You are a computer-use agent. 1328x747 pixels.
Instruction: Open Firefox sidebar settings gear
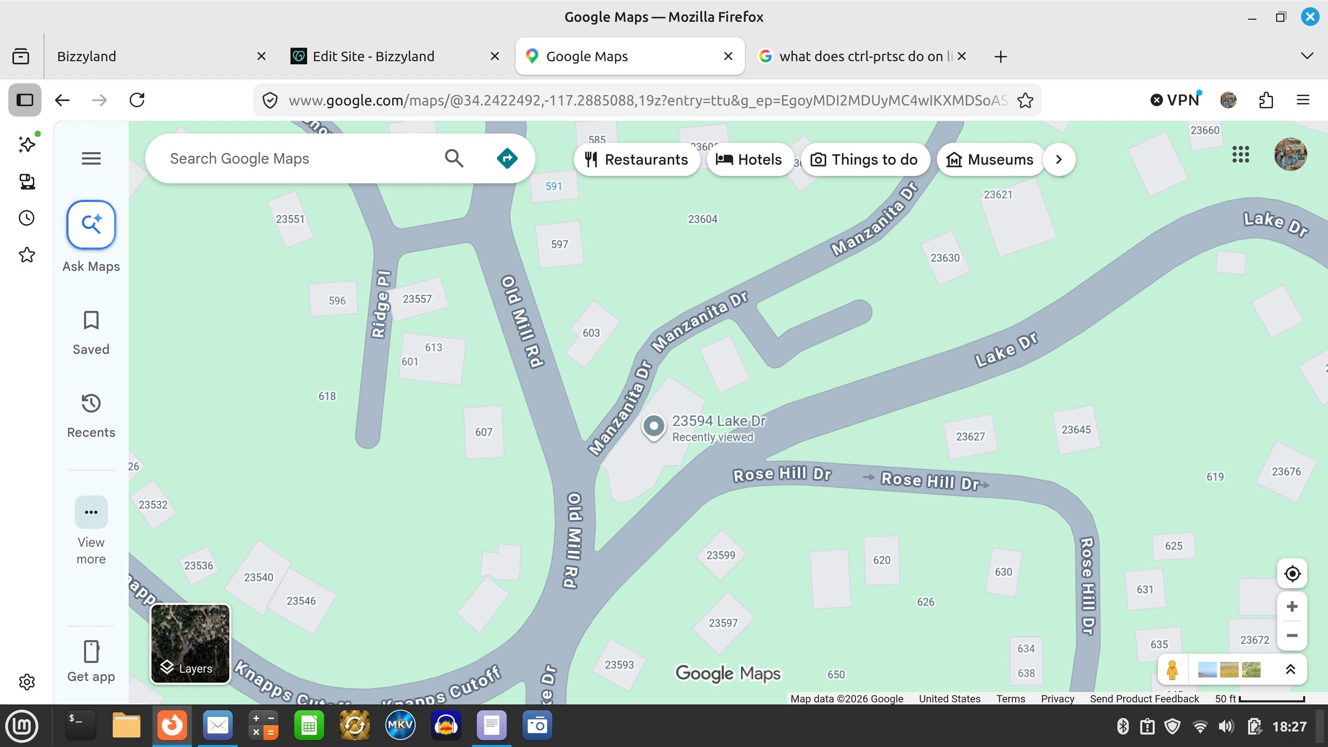pos(27,682)
